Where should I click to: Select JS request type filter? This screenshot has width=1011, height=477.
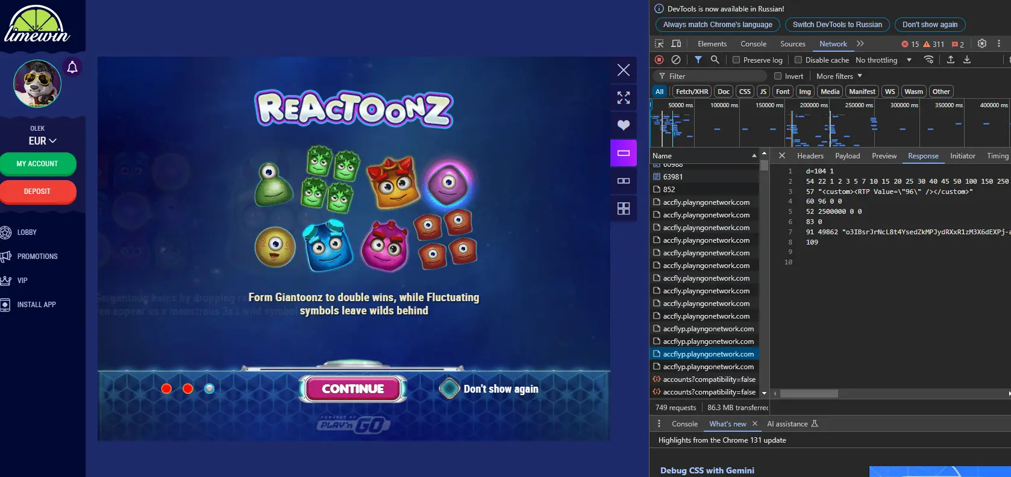763,92
